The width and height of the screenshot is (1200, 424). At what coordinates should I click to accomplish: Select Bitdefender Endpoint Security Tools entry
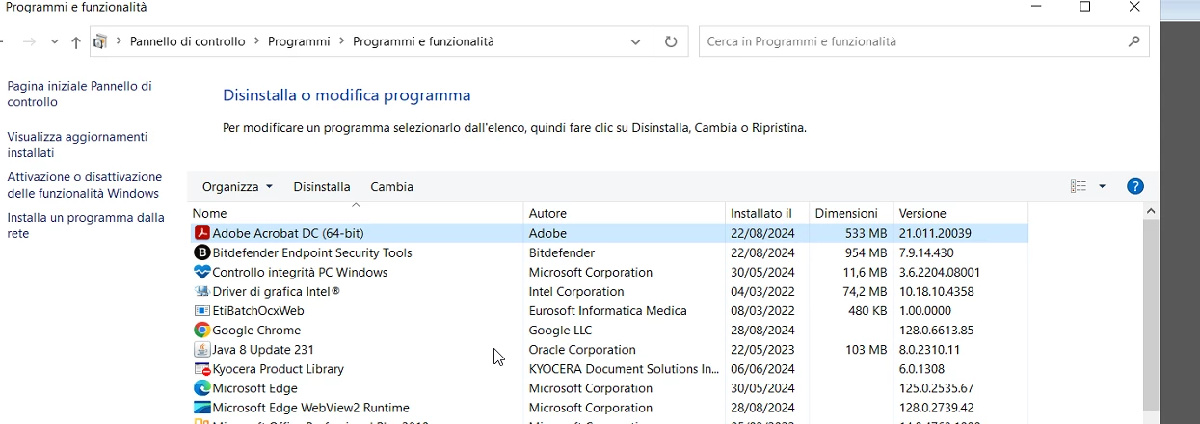point(311,252)
